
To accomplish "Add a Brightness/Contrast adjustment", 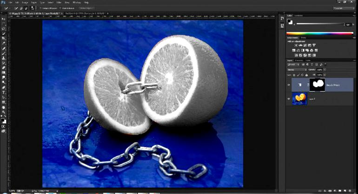I will (x=296, y=45).
